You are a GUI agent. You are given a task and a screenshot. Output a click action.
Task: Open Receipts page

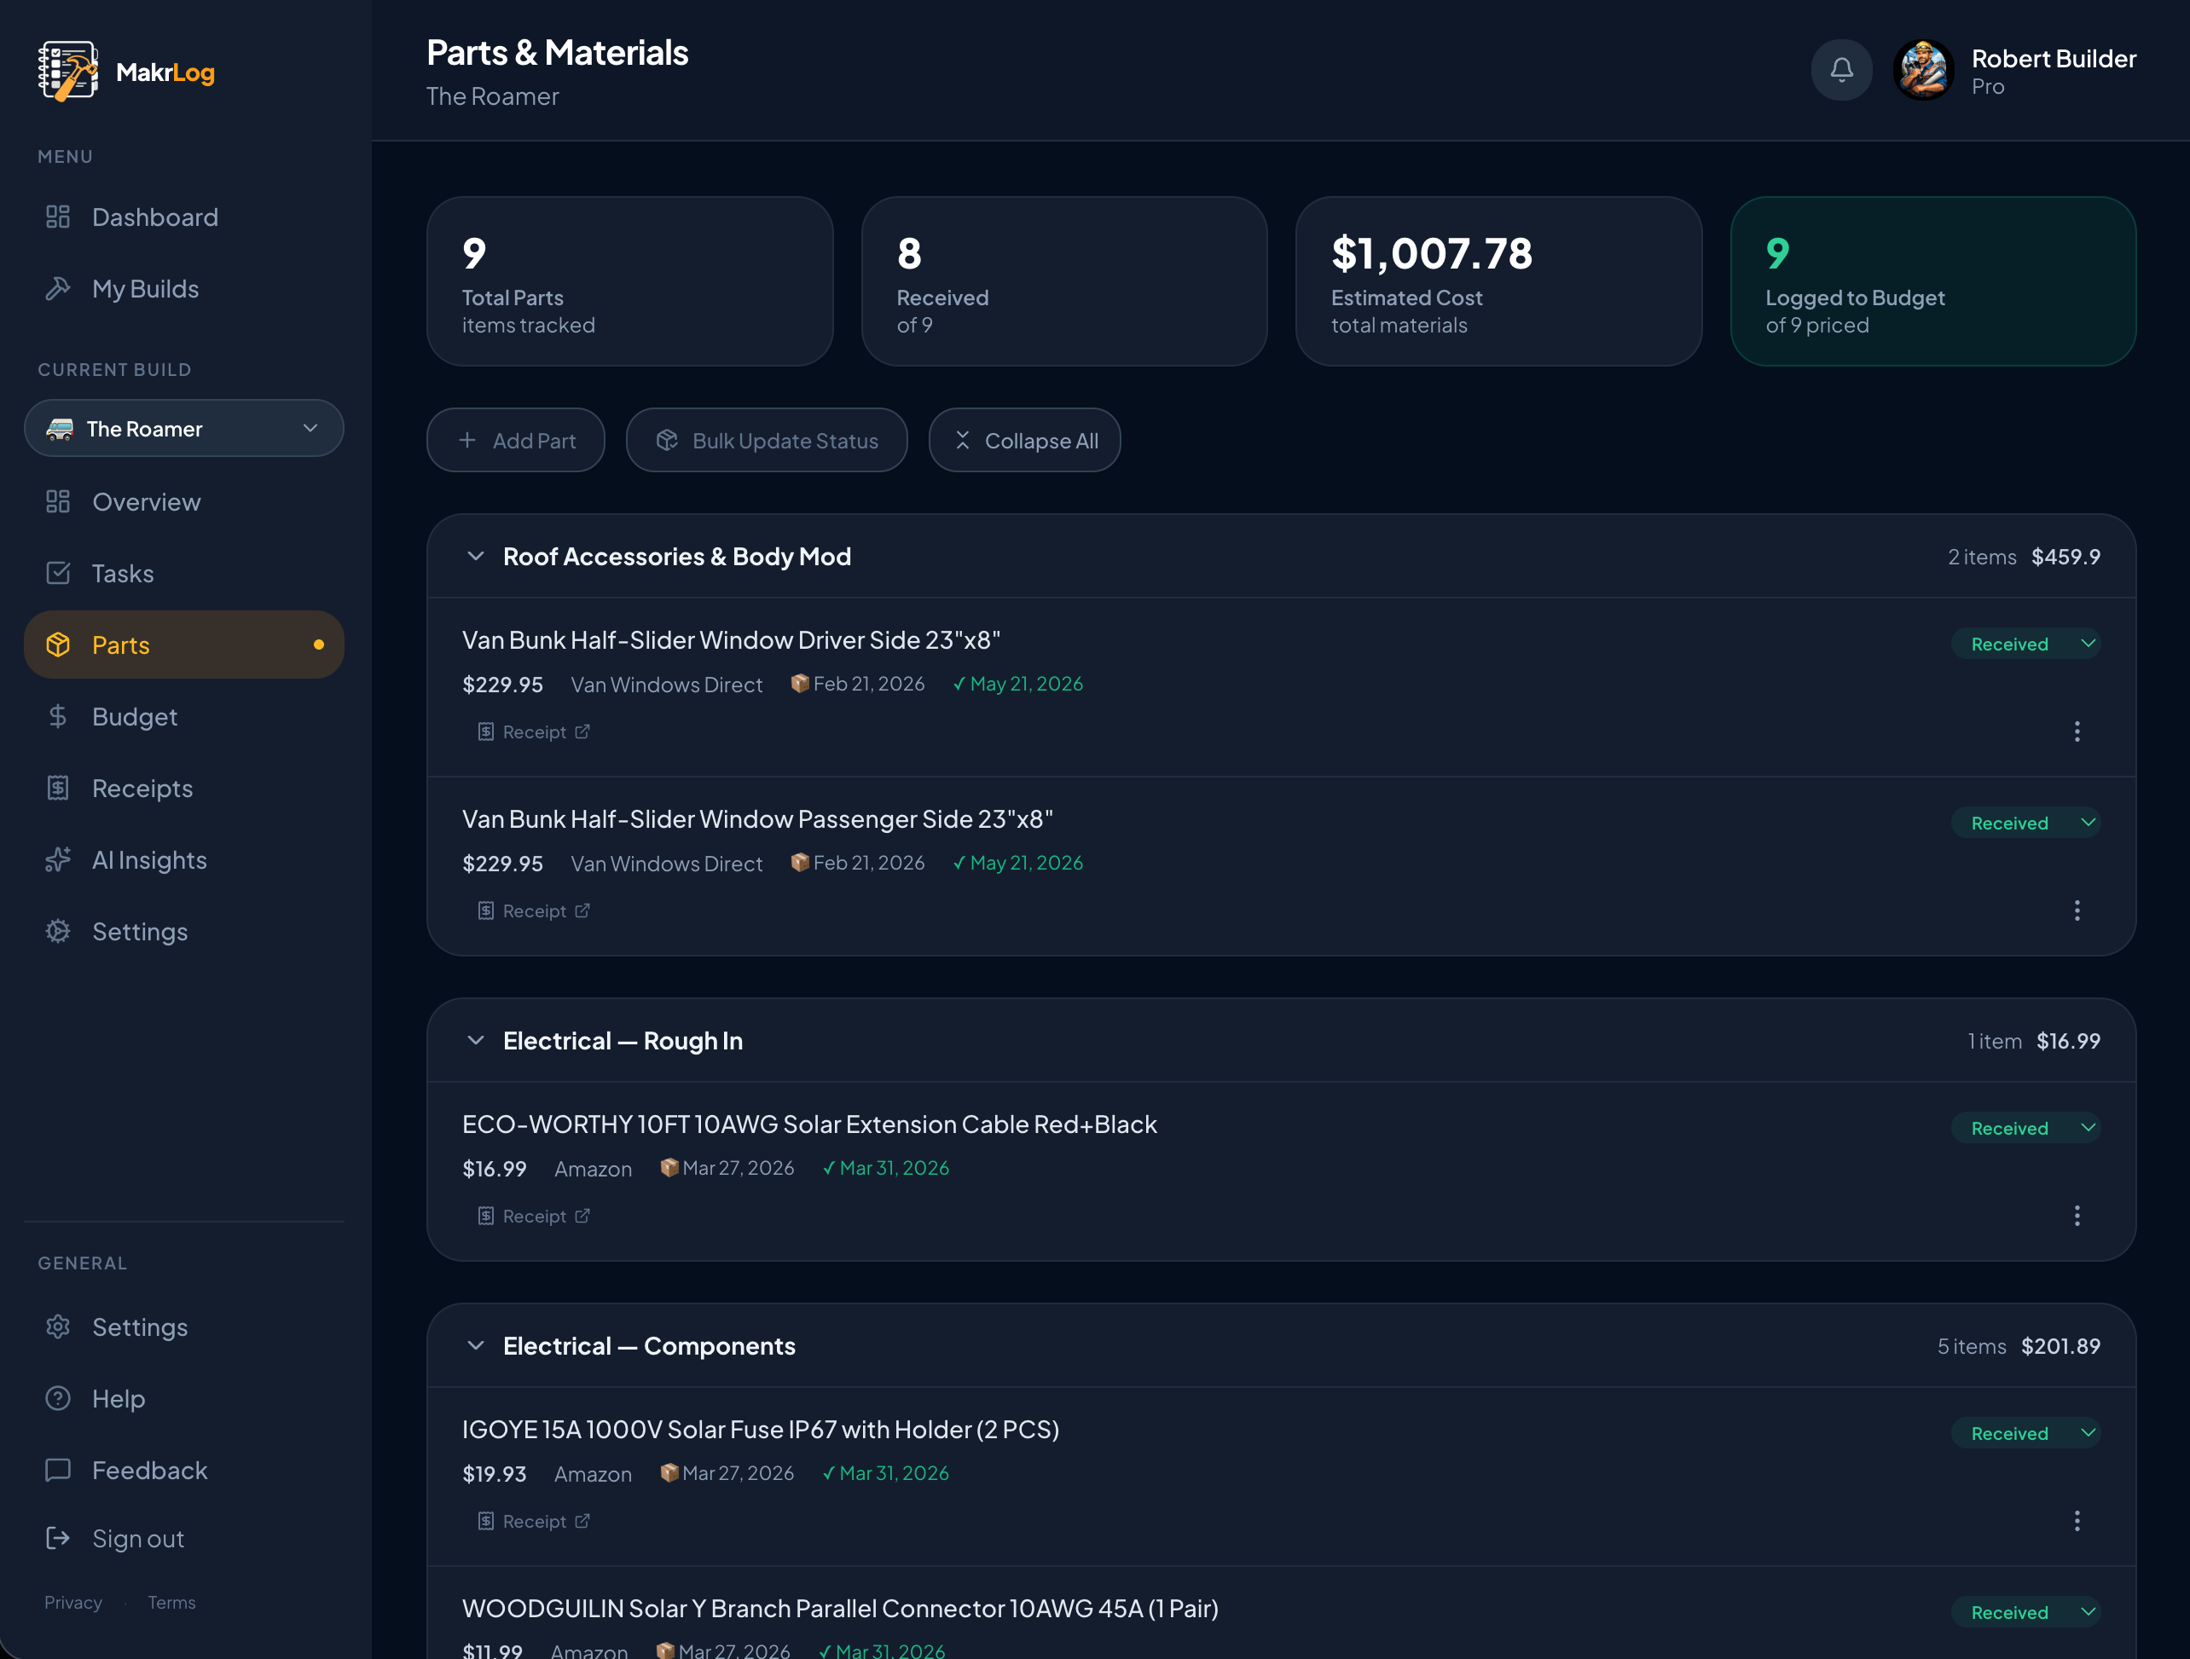(x=184, y=788)
